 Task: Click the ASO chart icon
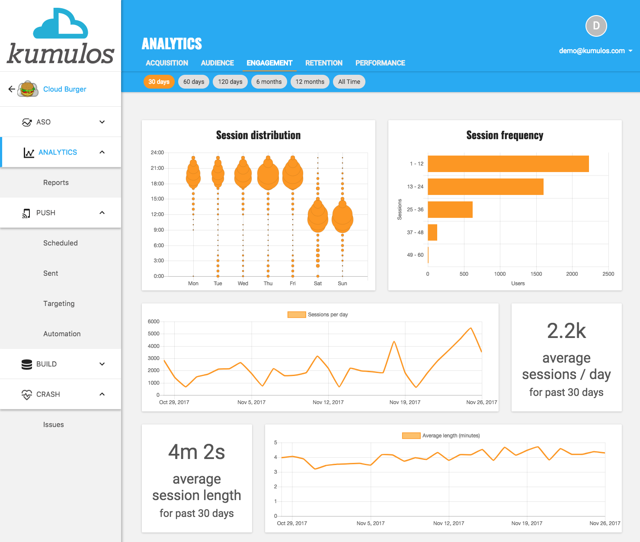[x=27, y=122]
